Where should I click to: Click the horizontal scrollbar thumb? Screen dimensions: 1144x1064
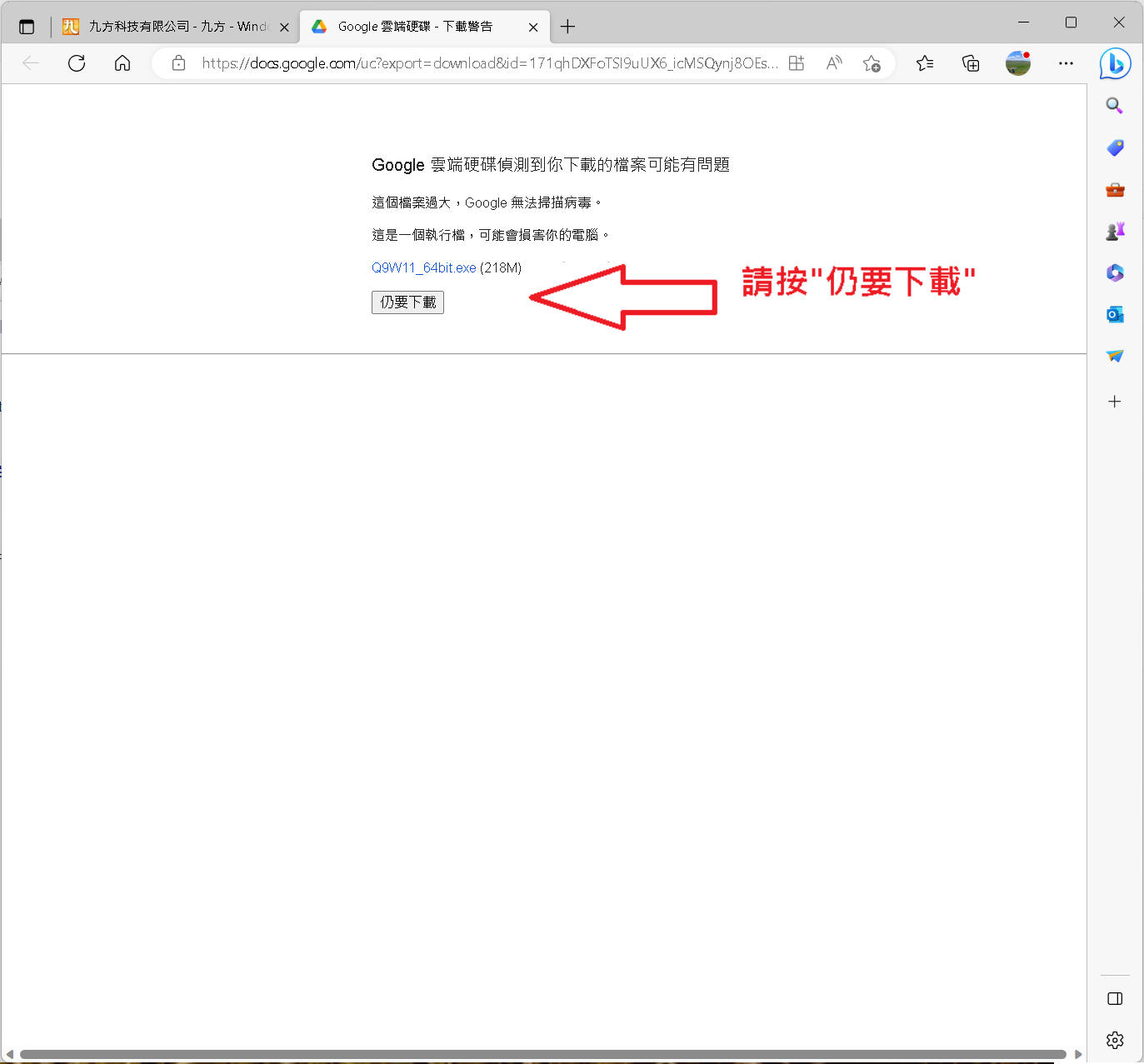tap(543, 1054)
